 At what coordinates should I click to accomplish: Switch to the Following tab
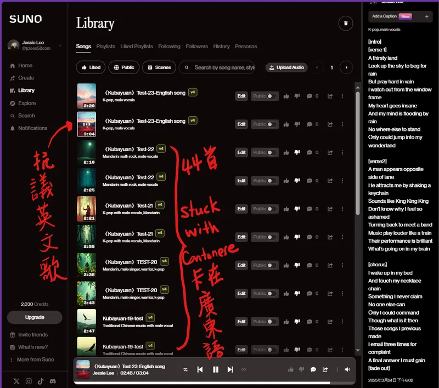(169, 47)
